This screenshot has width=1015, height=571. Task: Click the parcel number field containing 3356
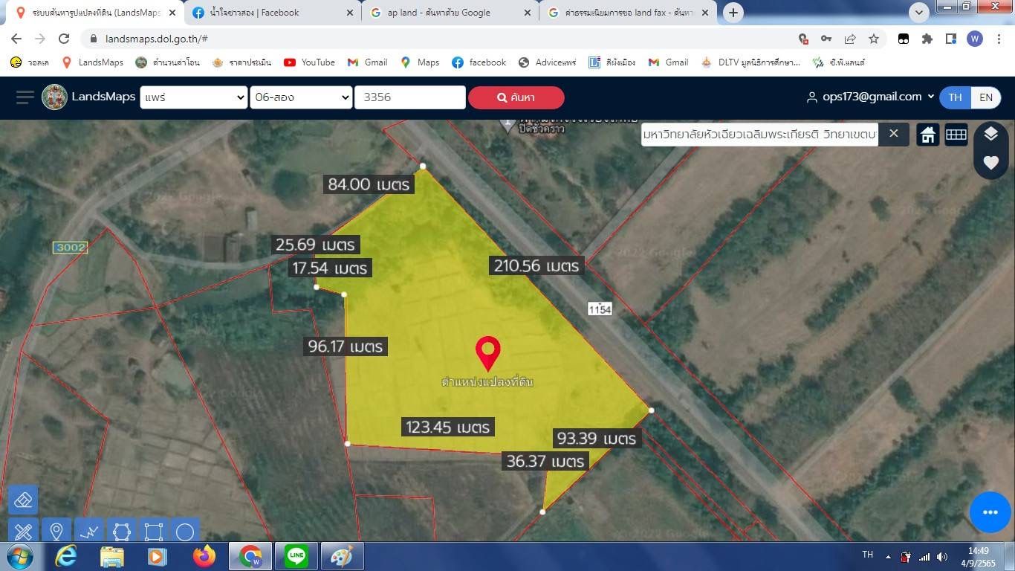tap(410, 97)
